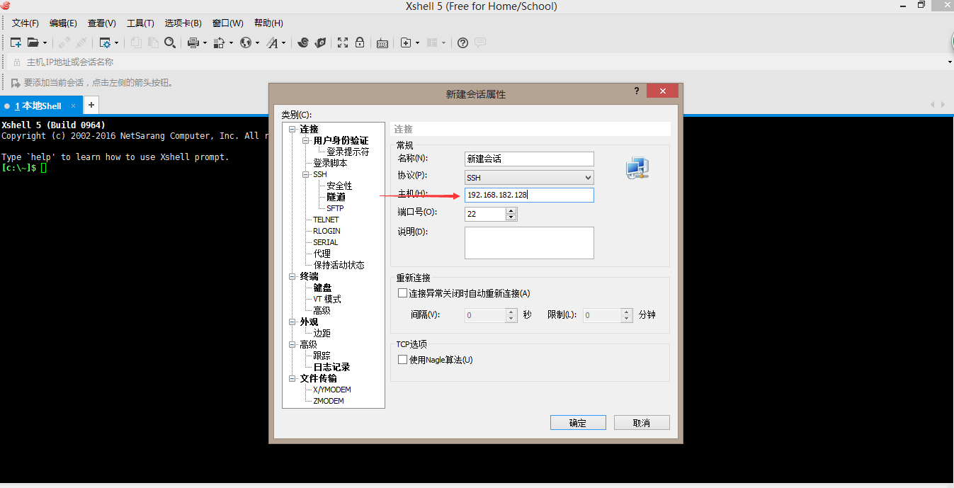Select TELNET in the category tree

326,220
